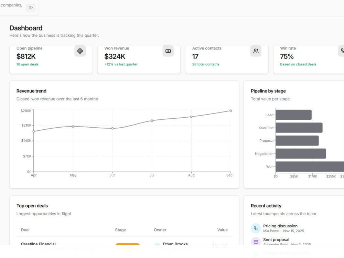
Task: Click the Revenue trend title
Action: click(x=31, y=91)
